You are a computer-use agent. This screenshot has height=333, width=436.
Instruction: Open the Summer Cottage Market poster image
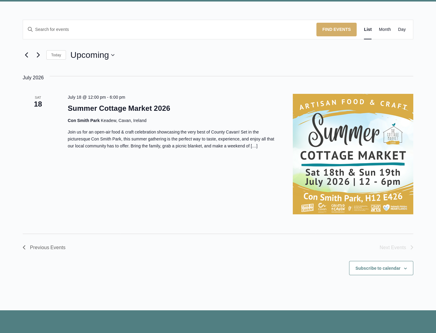pos(353,154)
